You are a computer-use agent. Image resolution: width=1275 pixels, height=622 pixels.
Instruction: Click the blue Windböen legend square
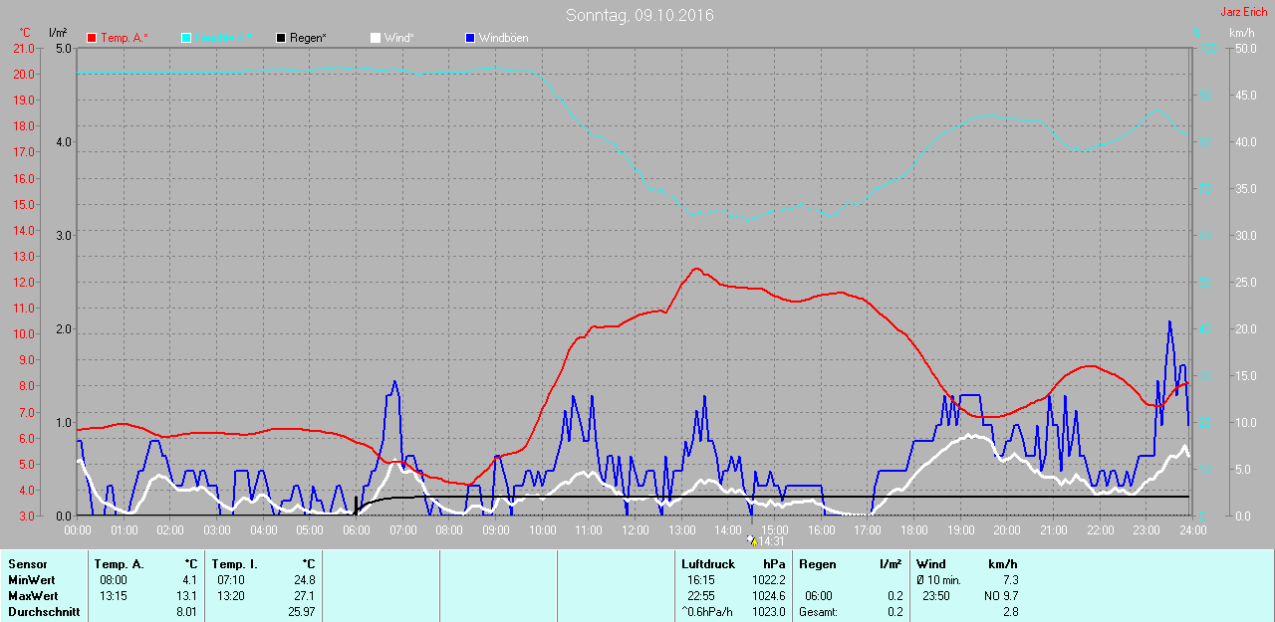tap(470, 38)
